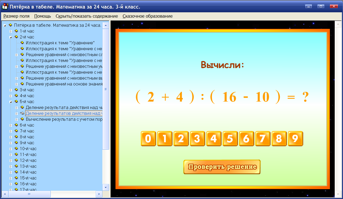
Task: Click the book icon beside 15-й час
Action: tap(16, 178)
